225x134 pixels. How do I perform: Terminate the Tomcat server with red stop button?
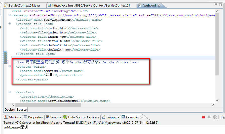(x=203, y=117)
